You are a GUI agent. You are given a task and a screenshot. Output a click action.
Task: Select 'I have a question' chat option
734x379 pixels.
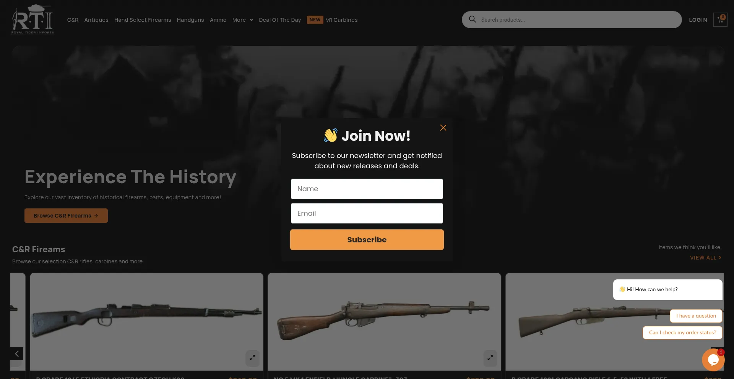pyautogui.click(x=696, y=316)
